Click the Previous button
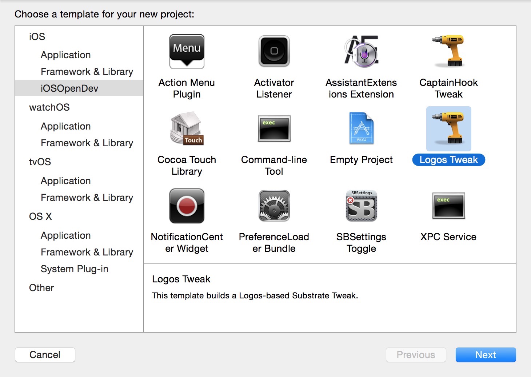This screenshot has height=377, width=531. click(x=416, y=355)
